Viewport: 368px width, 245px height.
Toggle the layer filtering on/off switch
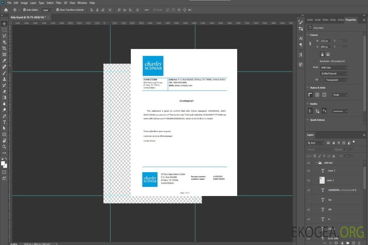[x=354, y=142]
